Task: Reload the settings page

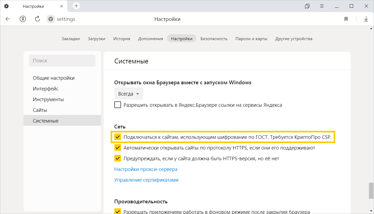Action: click(x=37, y=19)
